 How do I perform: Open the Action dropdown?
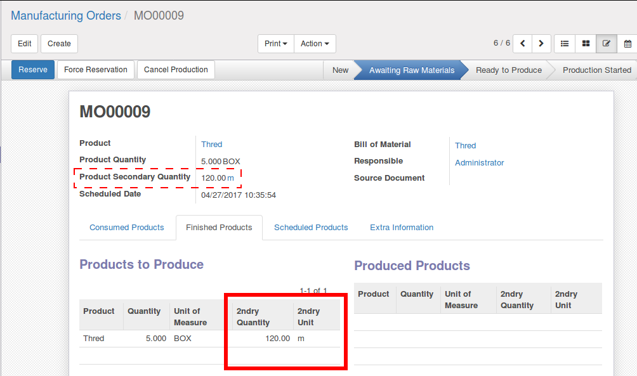[x=315, y=44]
